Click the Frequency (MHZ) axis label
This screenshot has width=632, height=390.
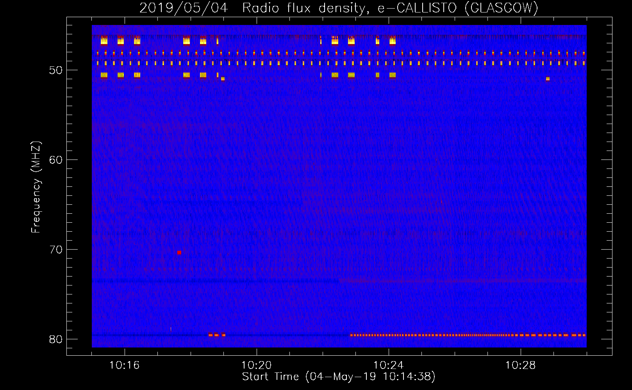pos(36,187)
